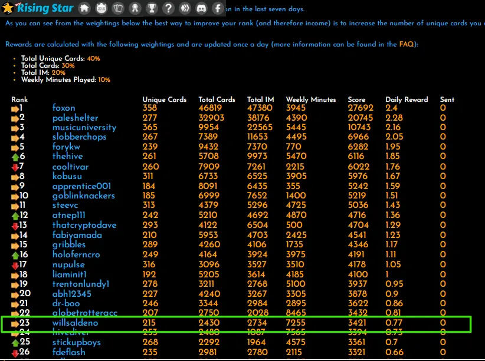Open cooltivar player link
This screenshot has height=361, width=485.
click(71, 167)
